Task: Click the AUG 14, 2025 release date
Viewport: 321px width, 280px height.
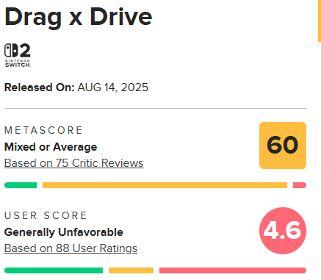Action: [x=113, y=87]
